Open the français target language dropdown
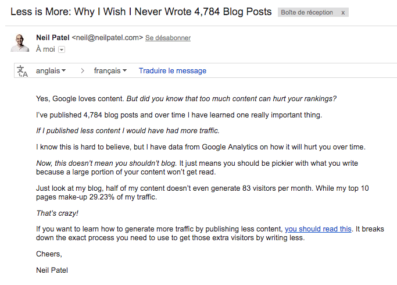397x285 pixels. [x=110, y=71]
